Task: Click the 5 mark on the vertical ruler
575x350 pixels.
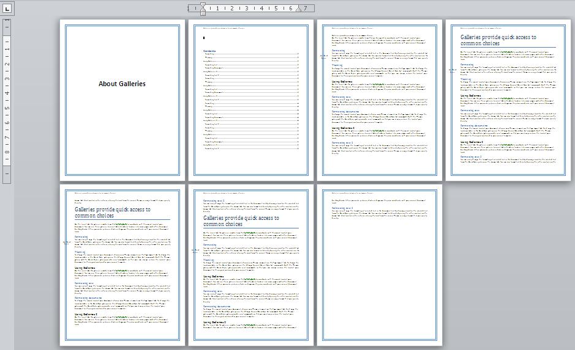Action: click(x=7, y=108)
